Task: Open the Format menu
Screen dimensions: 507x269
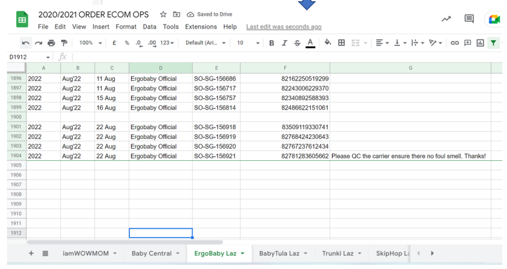Action: tap(126, 27)
